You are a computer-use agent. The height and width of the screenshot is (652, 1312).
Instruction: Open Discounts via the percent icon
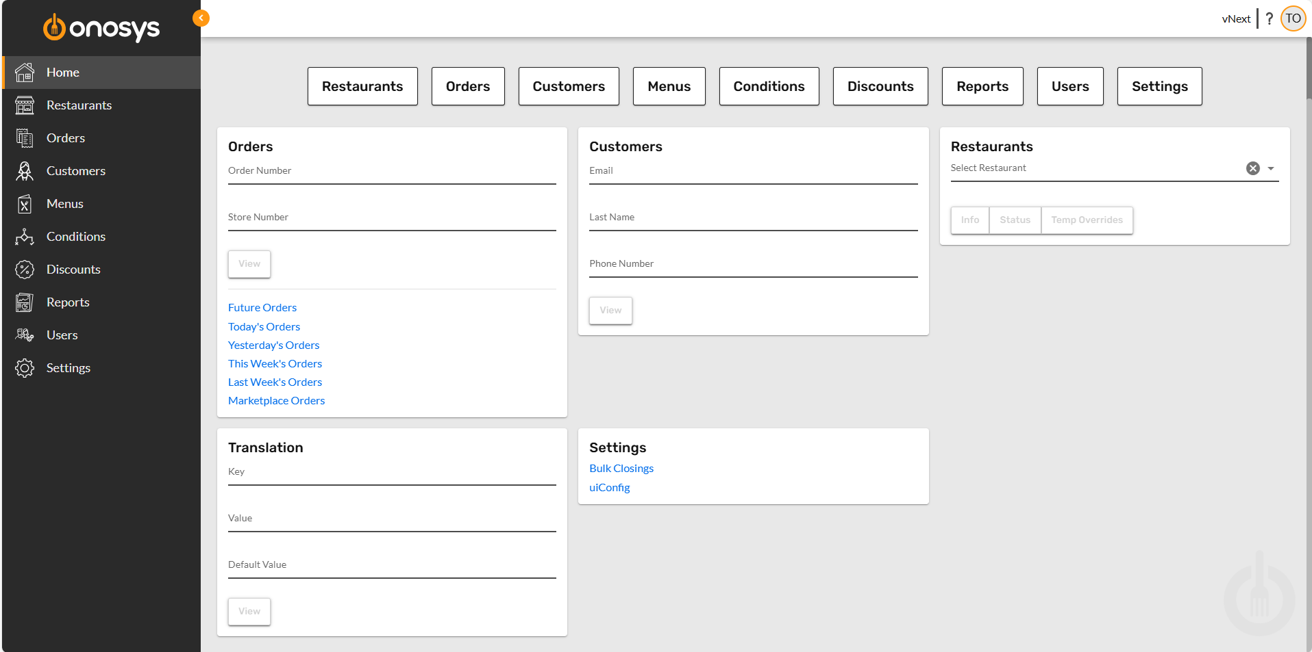[25, 269]
